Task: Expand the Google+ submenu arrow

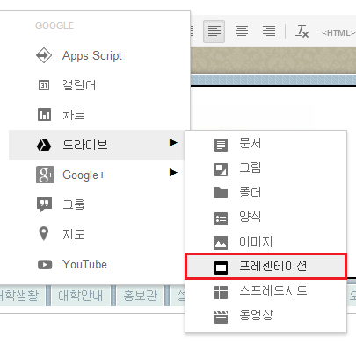Action: tap(173, 173)
